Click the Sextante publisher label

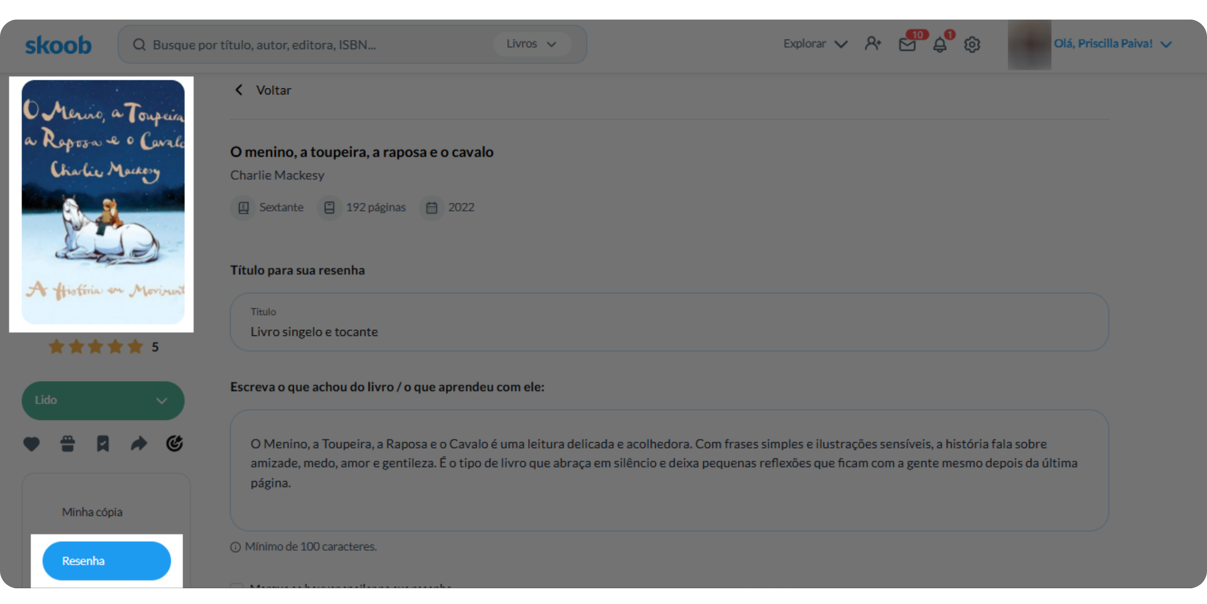tap(282, 207)
